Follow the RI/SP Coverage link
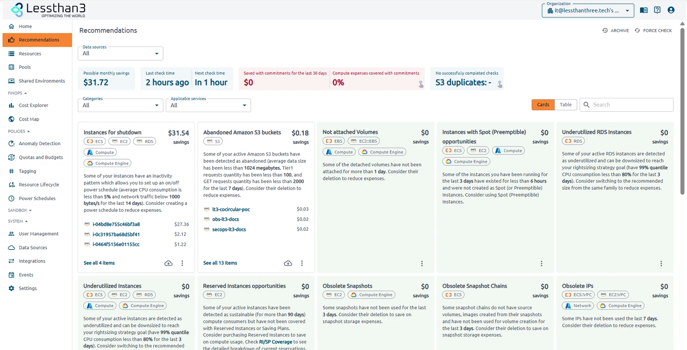The height and width of the screenshot is (350, 687). [x=276, y=342]
